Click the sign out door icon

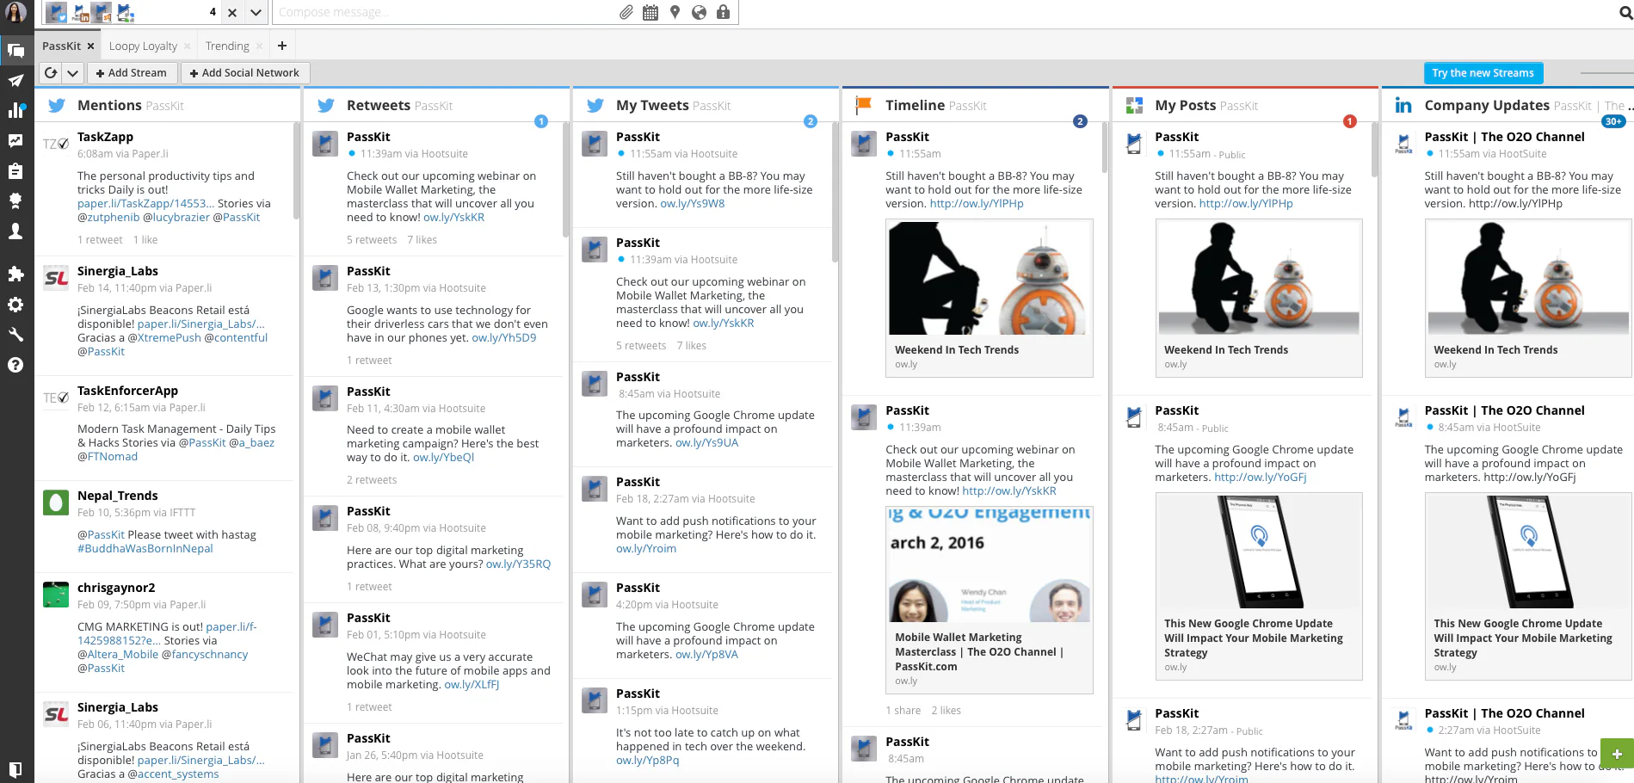[x=15, y=769]
